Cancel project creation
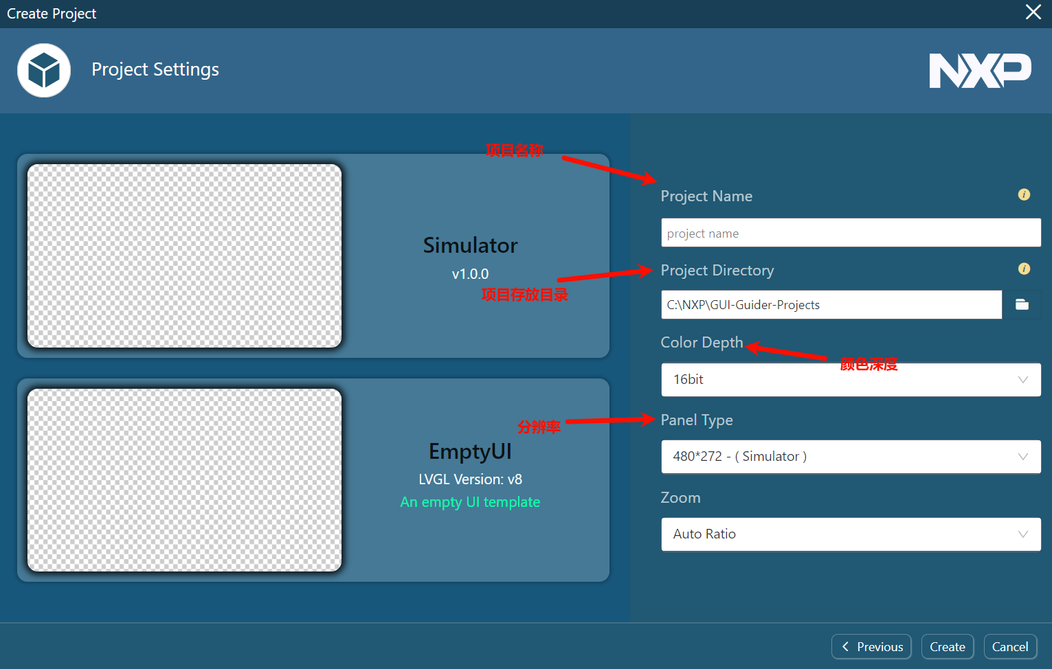 [x=1009, y=647]
